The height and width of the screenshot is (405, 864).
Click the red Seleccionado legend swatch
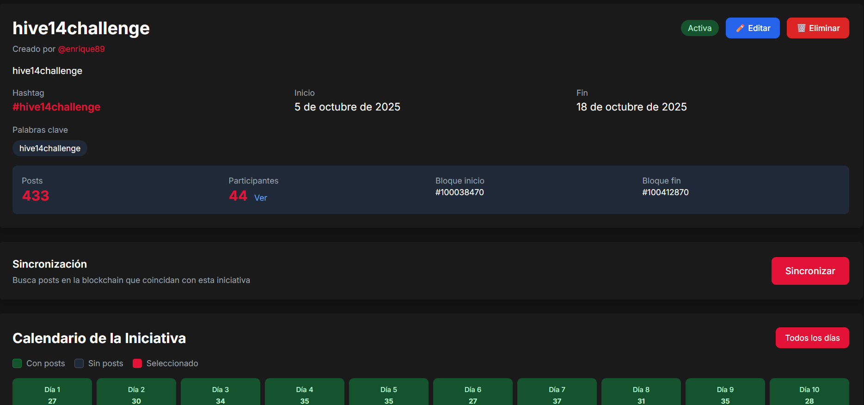coord(137,363)
